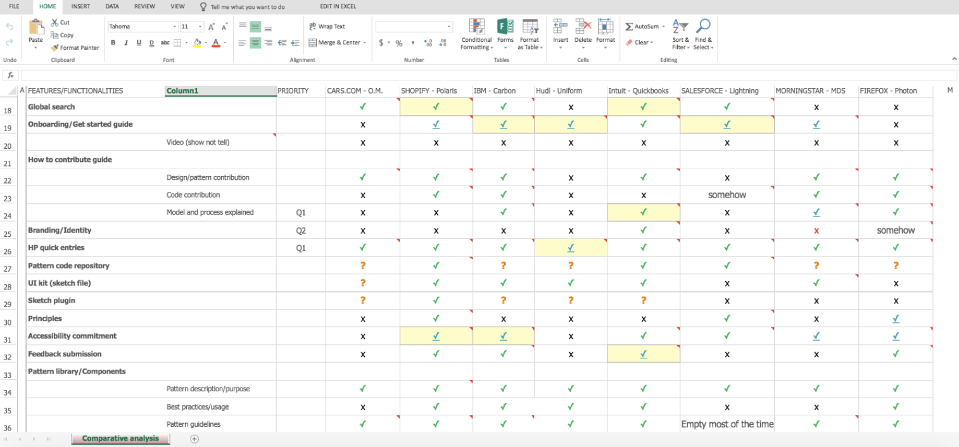This screenshot has height=447, width=959.
Task: Set Middle Align vertical alignment
Action: pos(255,27)
